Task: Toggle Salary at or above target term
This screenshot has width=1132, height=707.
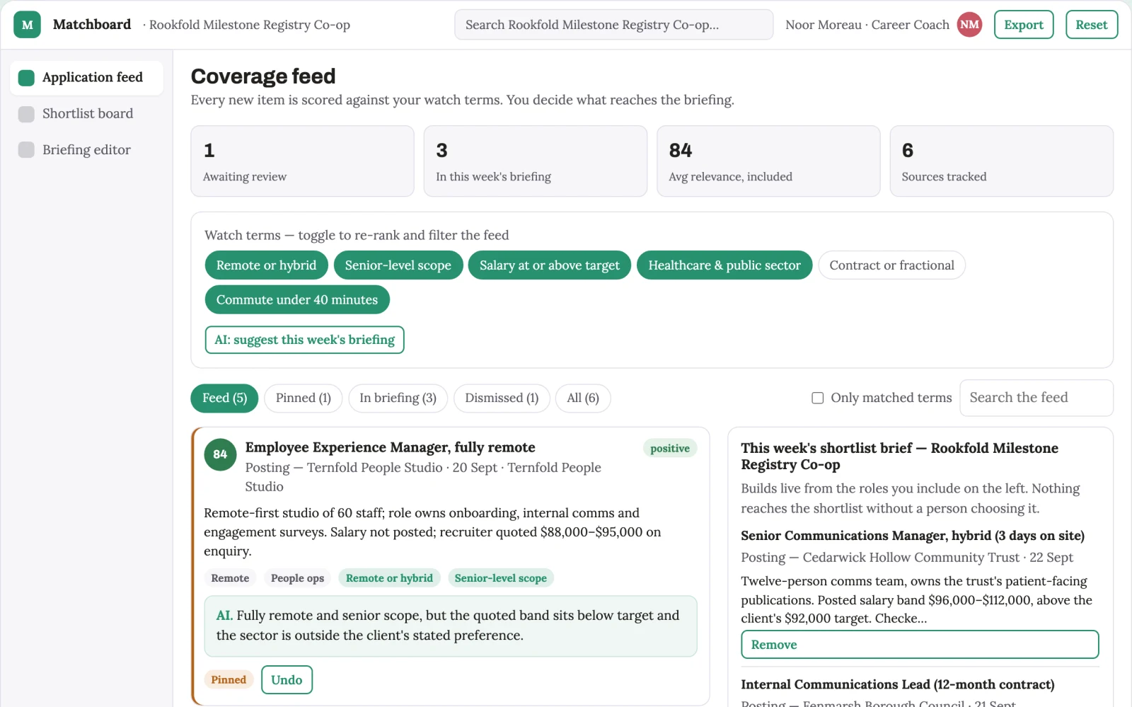Action: click(550, 265)
